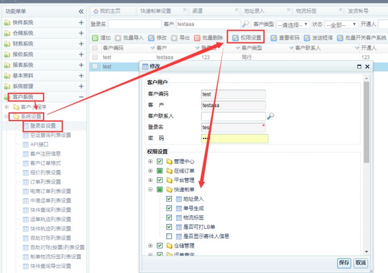Click the 登录名 search input at top
Viewport: 388px width, 273px height.
(135, 24)
